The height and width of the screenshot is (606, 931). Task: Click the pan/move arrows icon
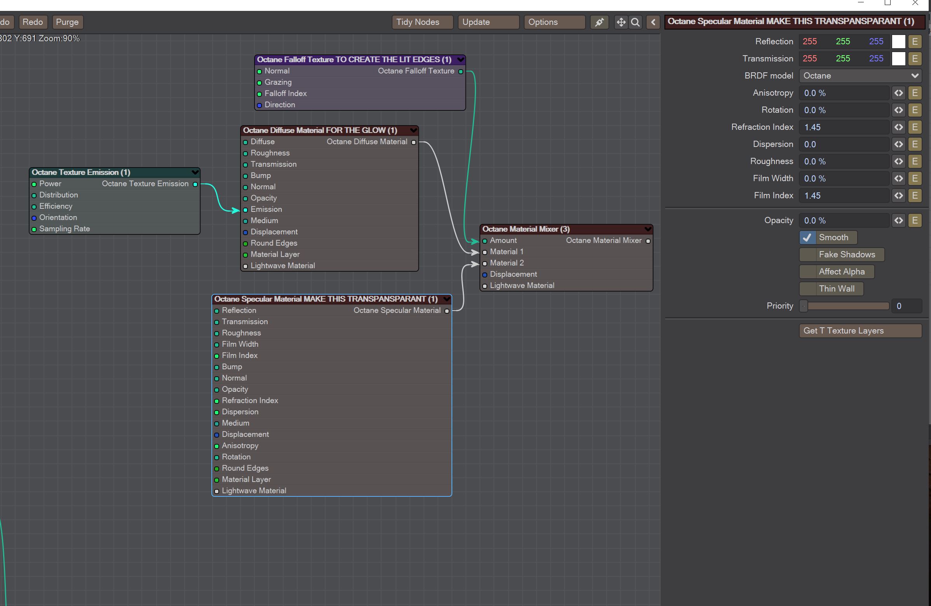coord(621,22)
